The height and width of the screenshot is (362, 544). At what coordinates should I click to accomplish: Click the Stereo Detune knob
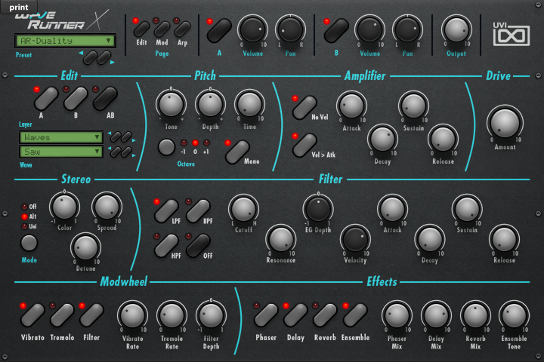tap(85, 247)
